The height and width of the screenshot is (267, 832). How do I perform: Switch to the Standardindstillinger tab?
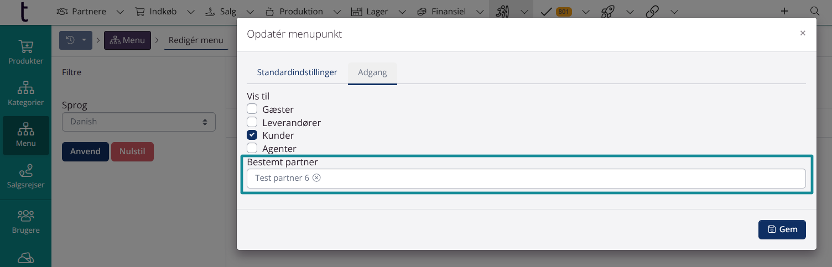coord(297,72)
